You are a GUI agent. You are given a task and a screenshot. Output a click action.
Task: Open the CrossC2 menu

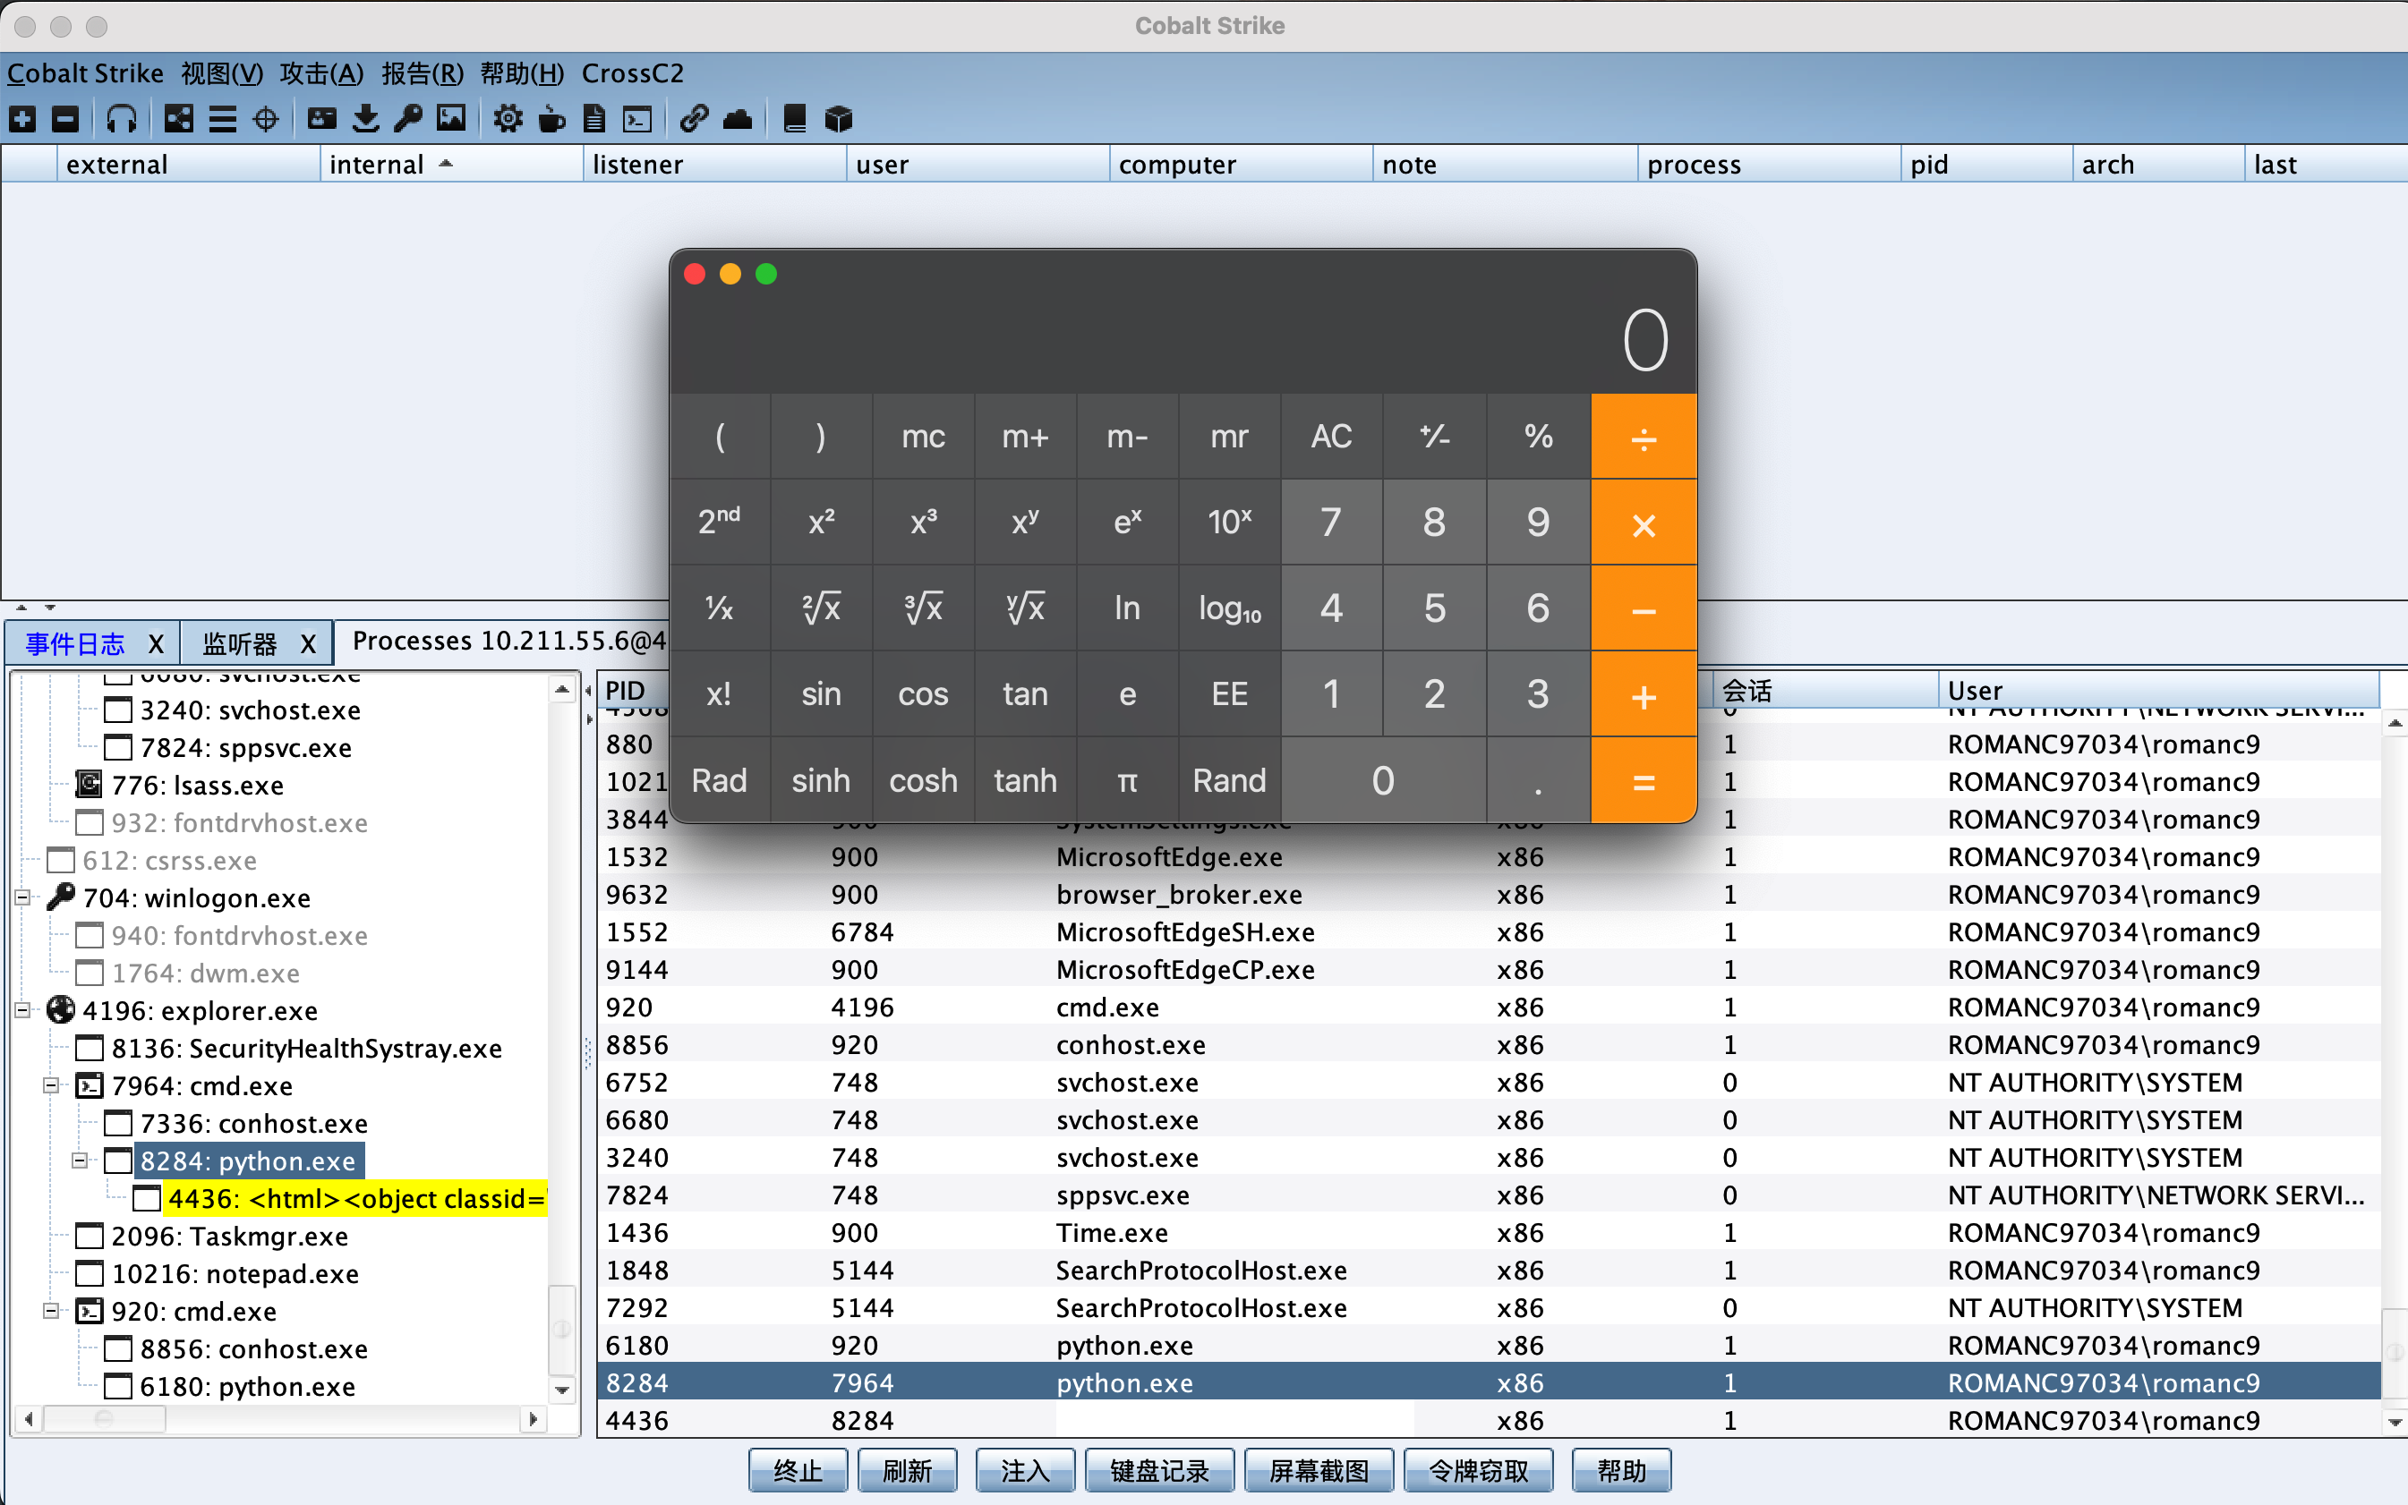coord(632,73)
